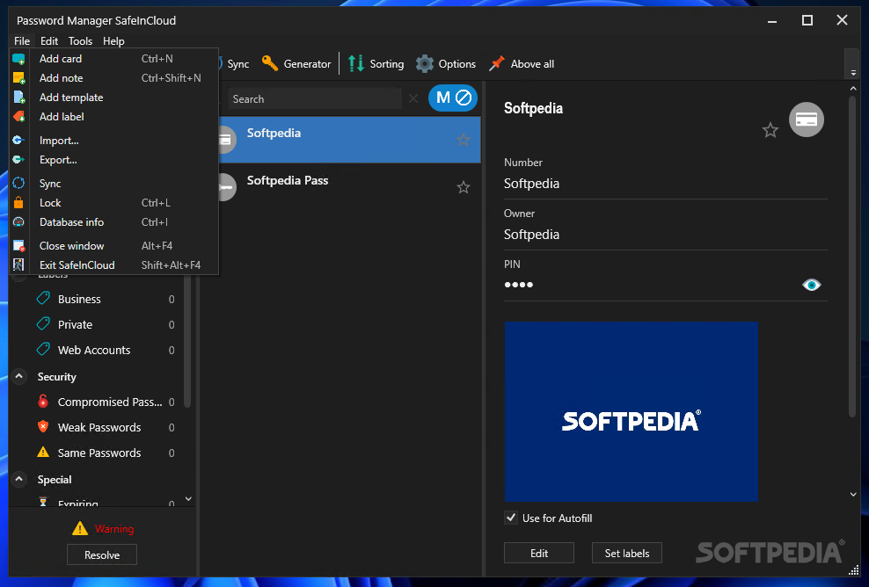The image size is (869, 587).
Task: Click the Database info gauge icon
Action: (x=18, y=222)
